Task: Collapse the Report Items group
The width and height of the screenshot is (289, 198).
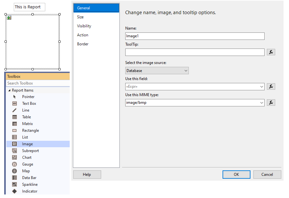Action: (x=9, y=90)
